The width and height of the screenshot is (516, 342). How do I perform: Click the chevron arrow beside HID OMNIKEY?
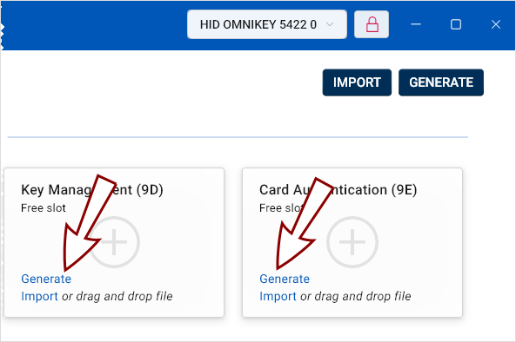coord(330,24)
